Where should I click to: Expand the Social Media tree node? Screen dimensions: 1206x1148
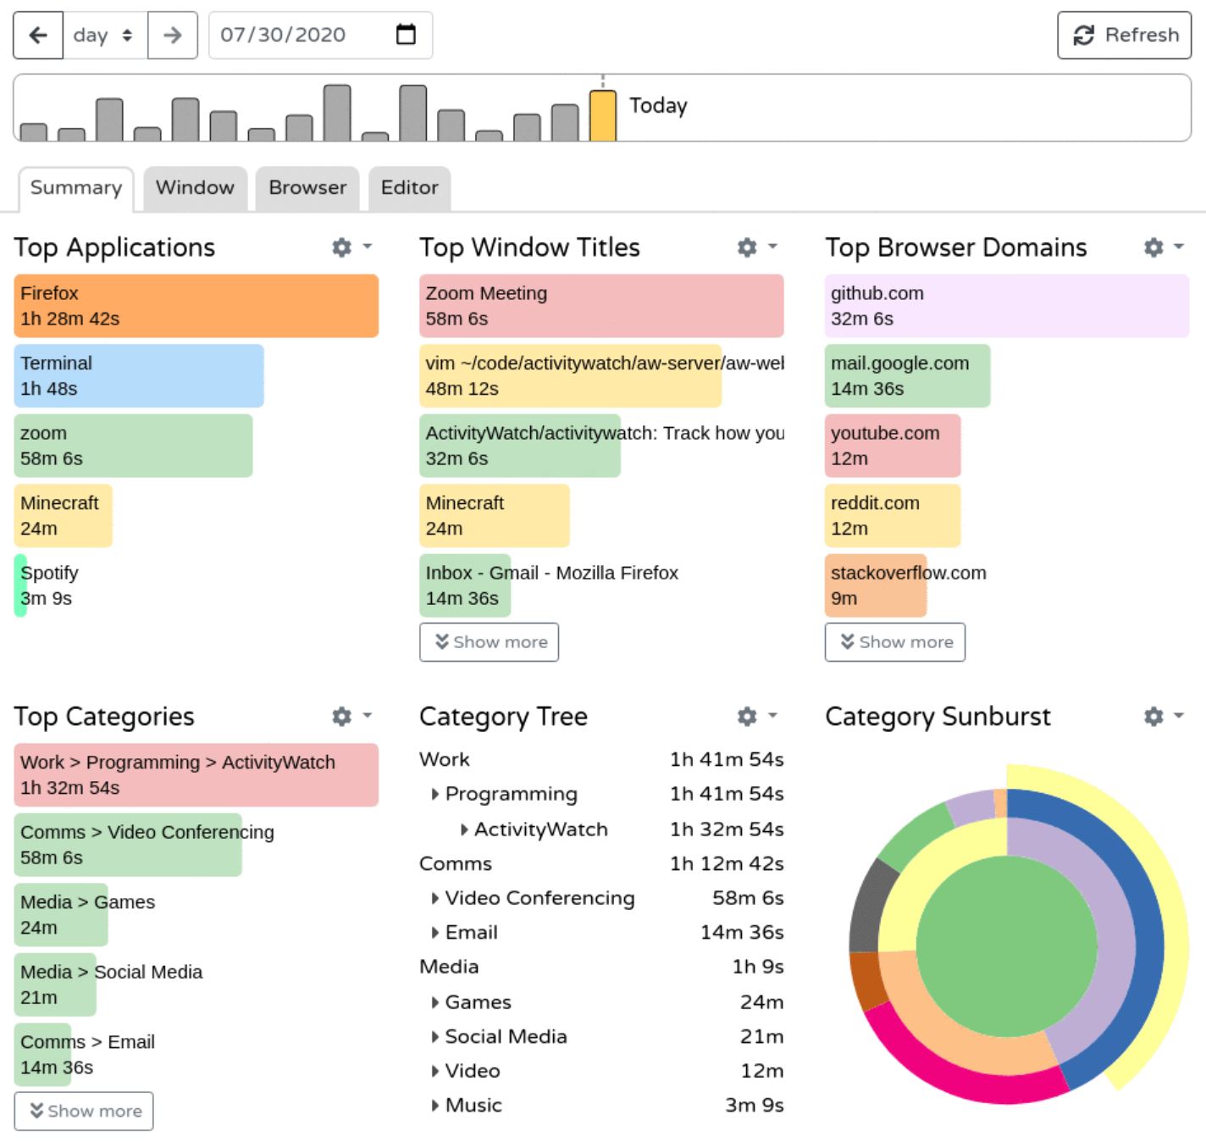[435, 1037]
